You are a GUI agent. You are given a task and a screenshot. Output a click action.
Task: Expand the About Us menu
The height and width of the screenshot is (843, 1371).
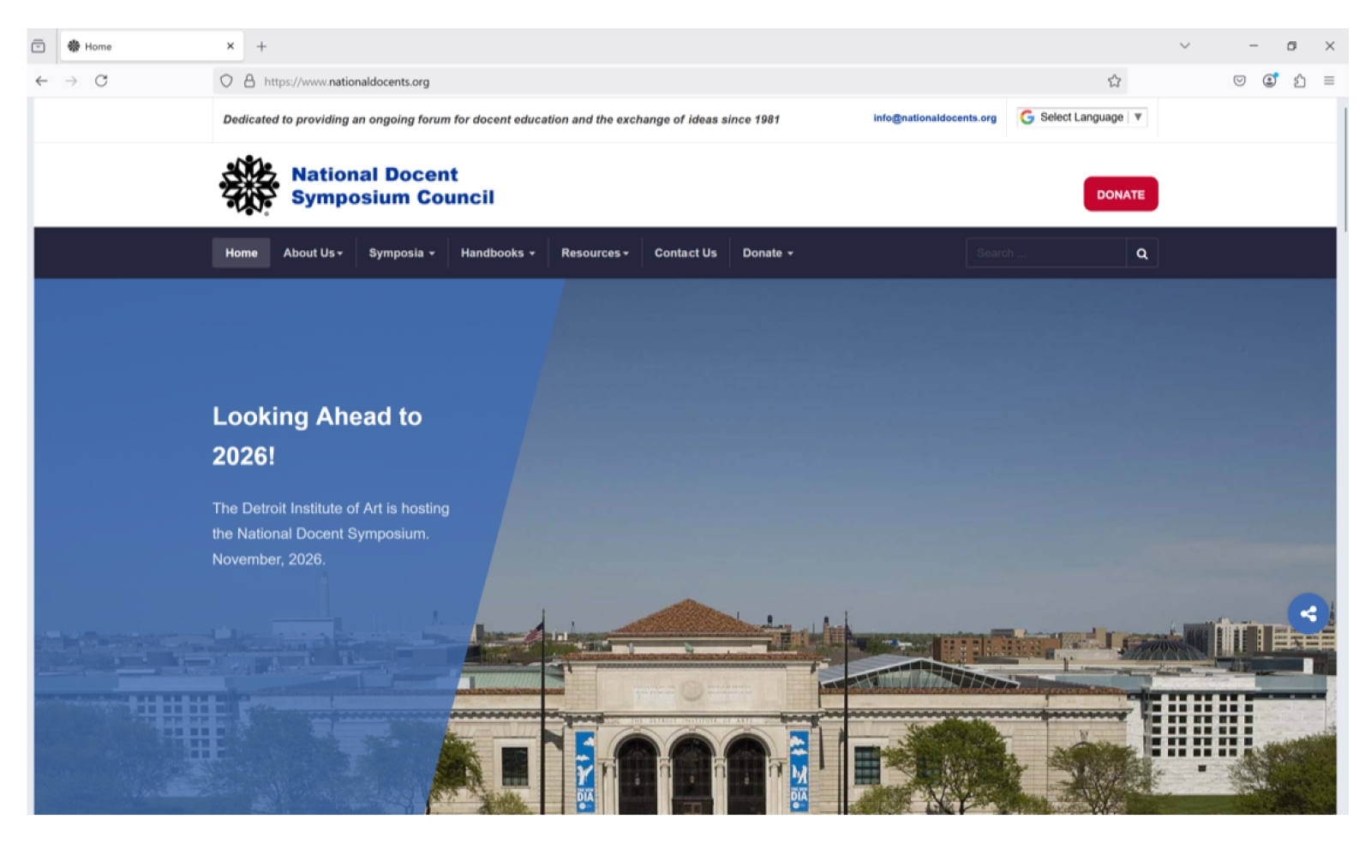(313, 254)
